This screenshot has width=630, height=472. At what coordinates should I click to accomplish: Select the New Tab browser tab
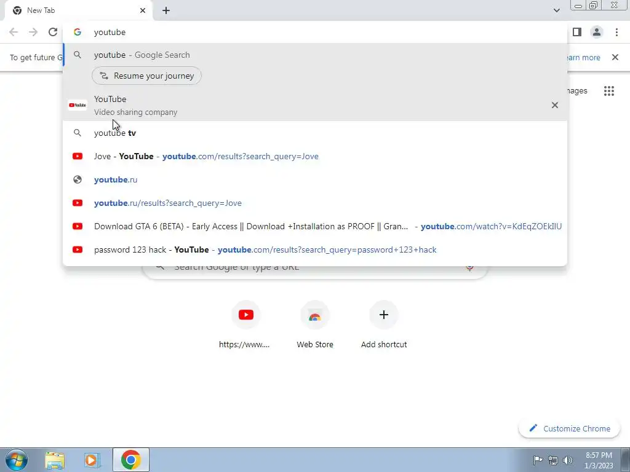pos(79,11)
